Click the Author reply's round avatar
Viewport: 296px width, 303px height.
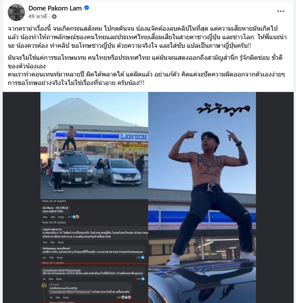click(44, 286)
